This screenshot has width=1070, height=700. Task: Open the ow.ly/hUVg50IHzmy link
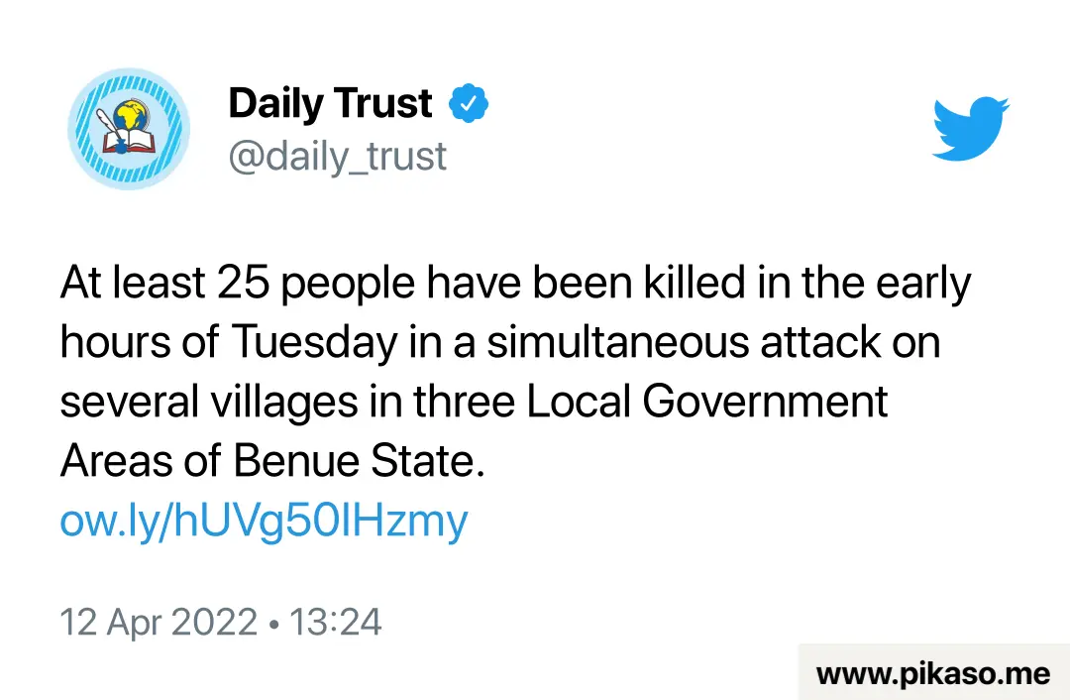(265, 522)
